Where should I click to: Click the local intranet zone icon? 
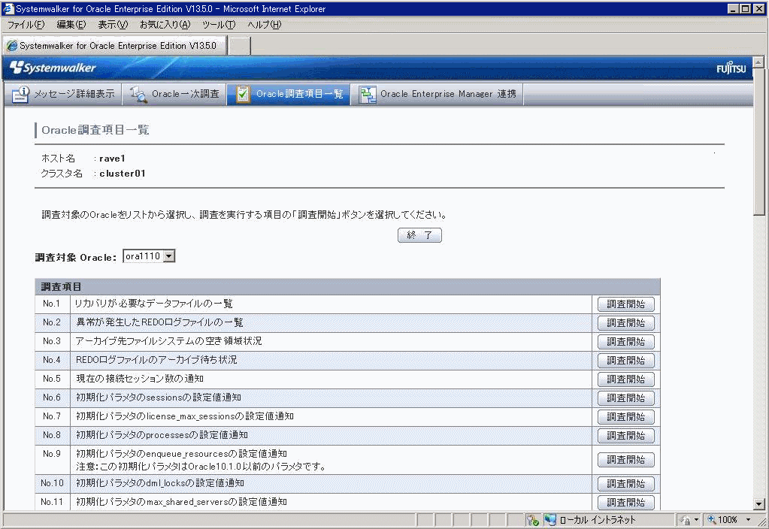coord(550,520)
